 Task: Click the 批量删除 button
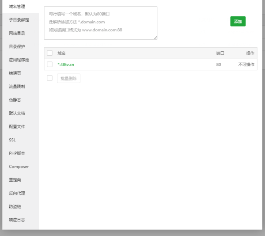[x=68, y=78]
